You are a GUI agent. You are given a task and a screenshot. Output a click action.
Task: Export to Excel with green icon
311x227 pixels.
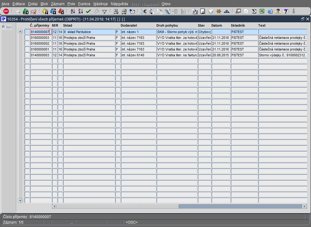point(262,11)
